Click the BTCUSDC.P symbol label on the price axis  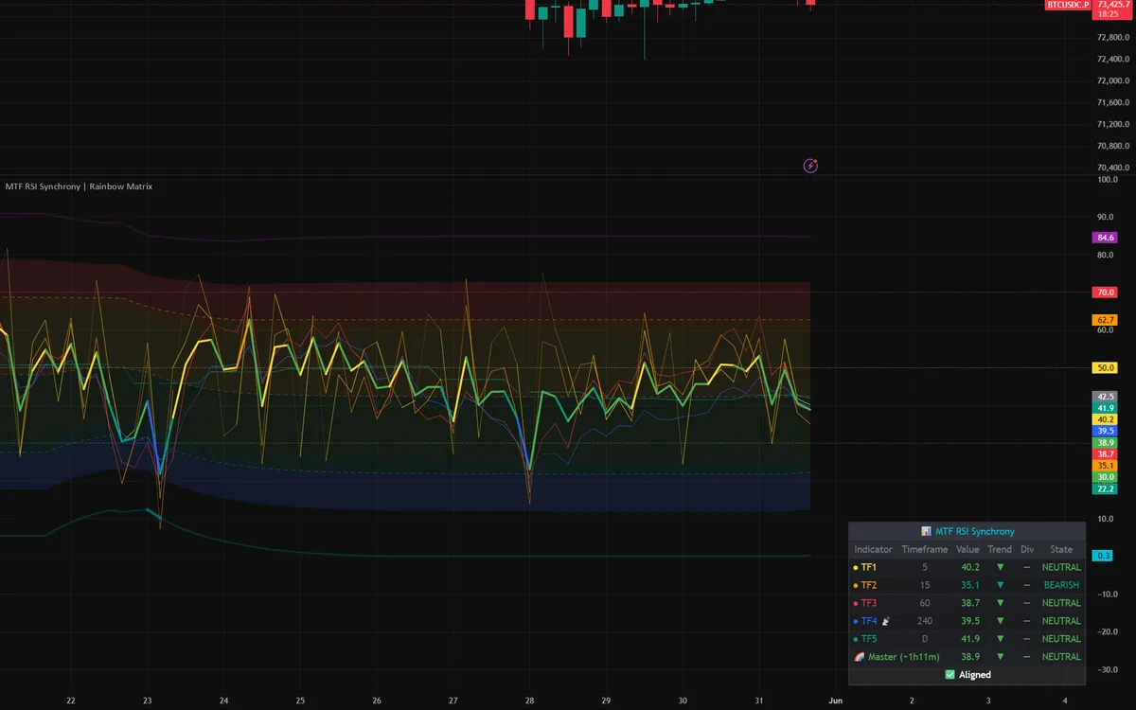(1067, 5)
